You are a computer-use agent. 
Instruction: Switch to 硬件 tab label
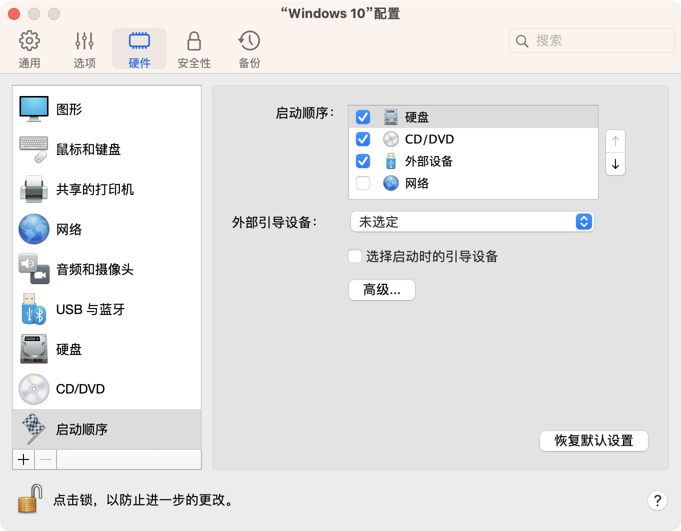tap(139, 63)
